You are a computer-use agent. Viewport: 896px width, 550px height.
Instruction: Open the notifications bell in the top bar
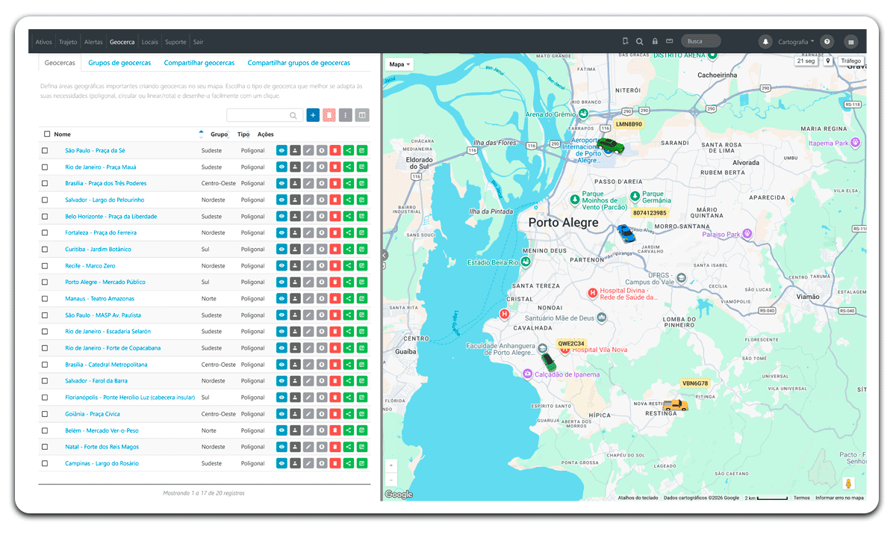click(x=765, y=42)
